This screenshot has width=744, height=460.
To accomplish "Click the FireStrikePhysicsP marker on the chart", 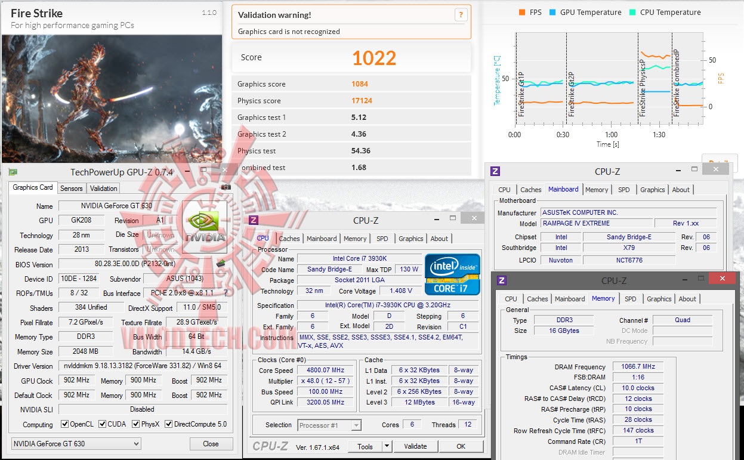I will pyautogui.click(x=643, y=88).
